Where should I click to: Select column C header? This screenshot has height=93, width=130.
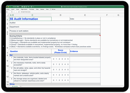pyautogui.click(x=32, y=15)
